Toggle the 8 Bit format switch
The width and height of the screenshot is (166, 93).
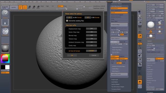click(x=88, y=18)
